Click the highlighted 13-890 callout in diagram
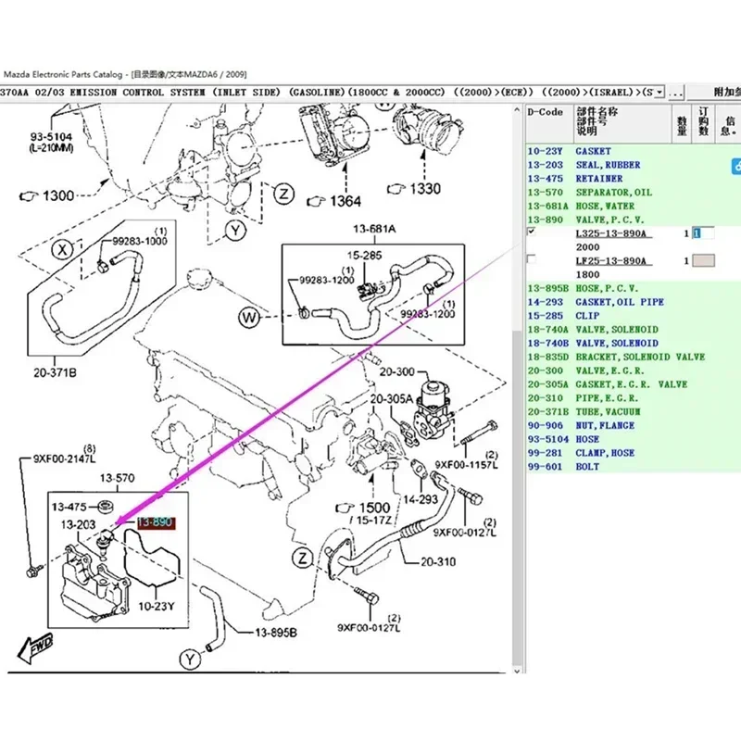The image size is (741, 741). (x=156, y=523)
